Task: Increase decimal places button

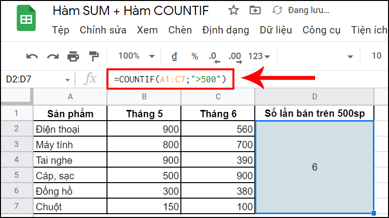Action: [x=235, y=57]
